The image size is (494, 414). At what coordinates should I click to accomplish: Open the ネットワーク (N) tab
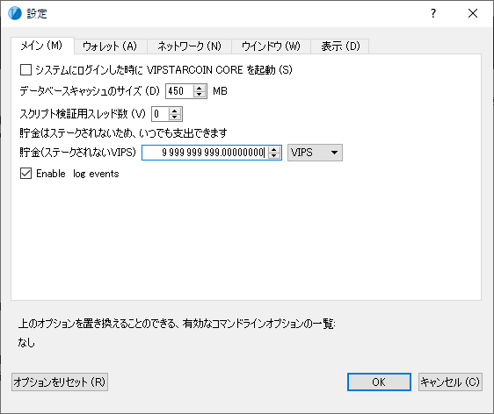click(x=189, y=46)
